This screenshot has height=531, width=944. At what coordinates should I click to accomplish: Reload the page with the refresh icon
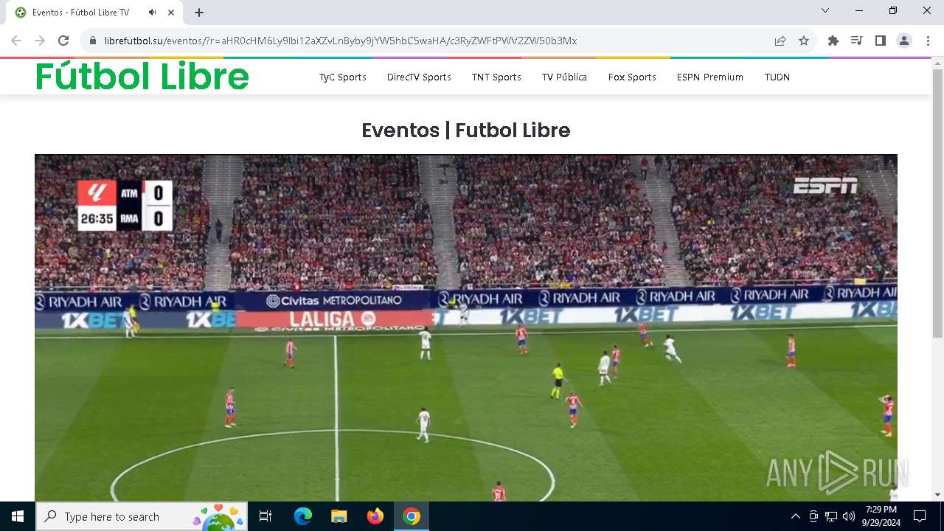(63, 41)
